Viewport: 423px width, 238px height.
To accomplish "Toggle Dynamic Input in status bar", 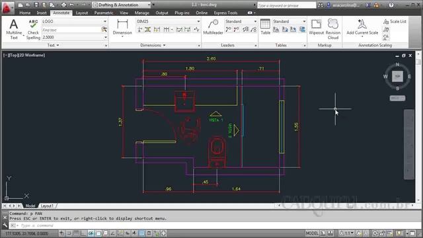I will (127, 233).
